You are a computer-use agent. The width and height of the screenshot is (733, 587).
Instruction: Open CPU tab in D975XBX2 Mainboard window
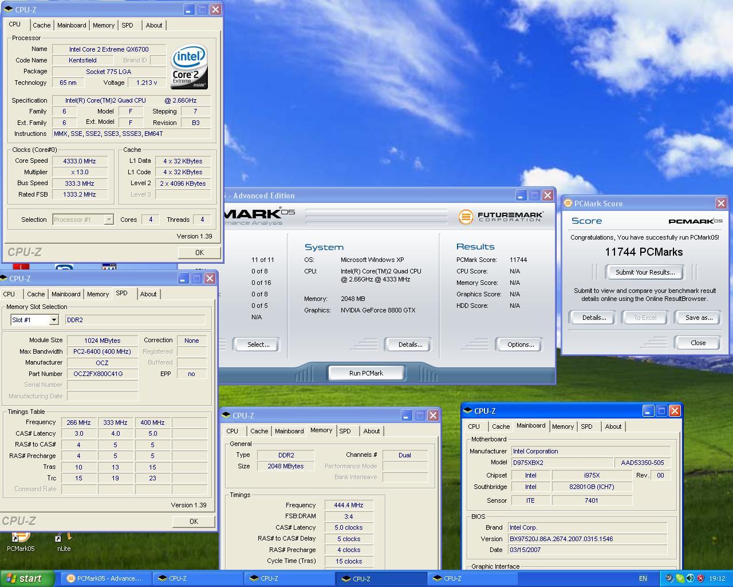pyautogui.click(x=474, y=426)
